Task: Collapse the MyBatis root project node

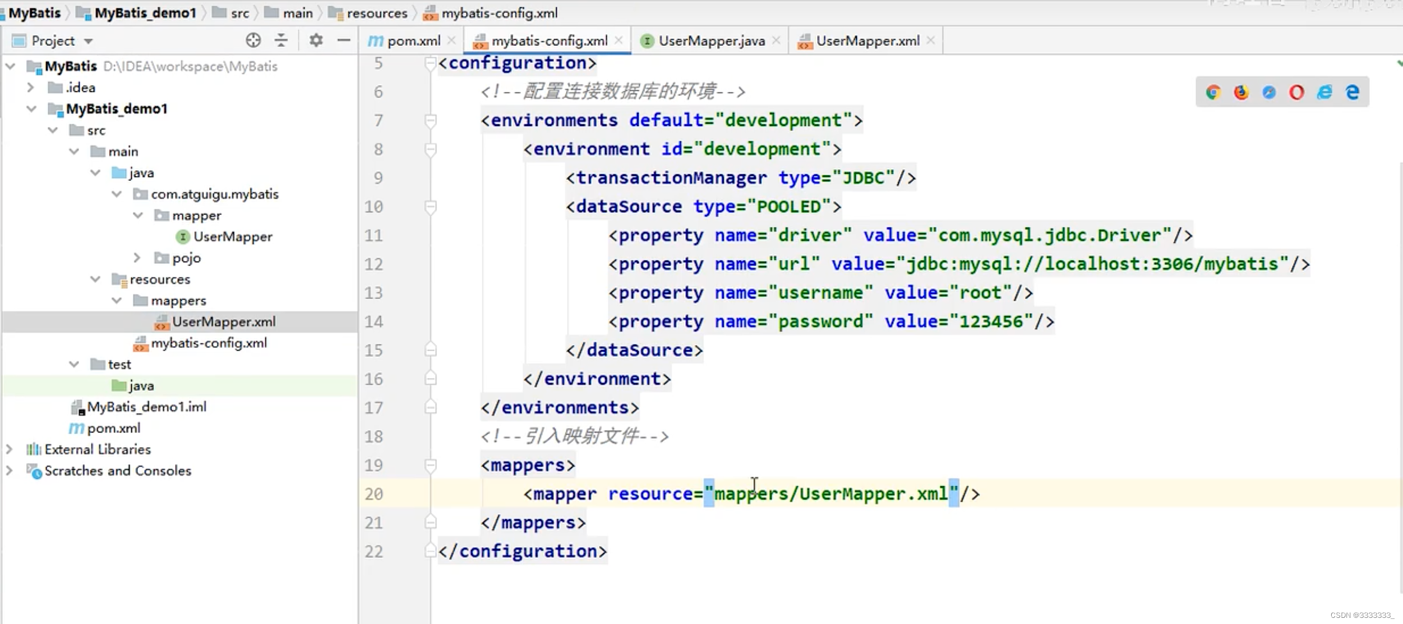Action: pos(10,66)
